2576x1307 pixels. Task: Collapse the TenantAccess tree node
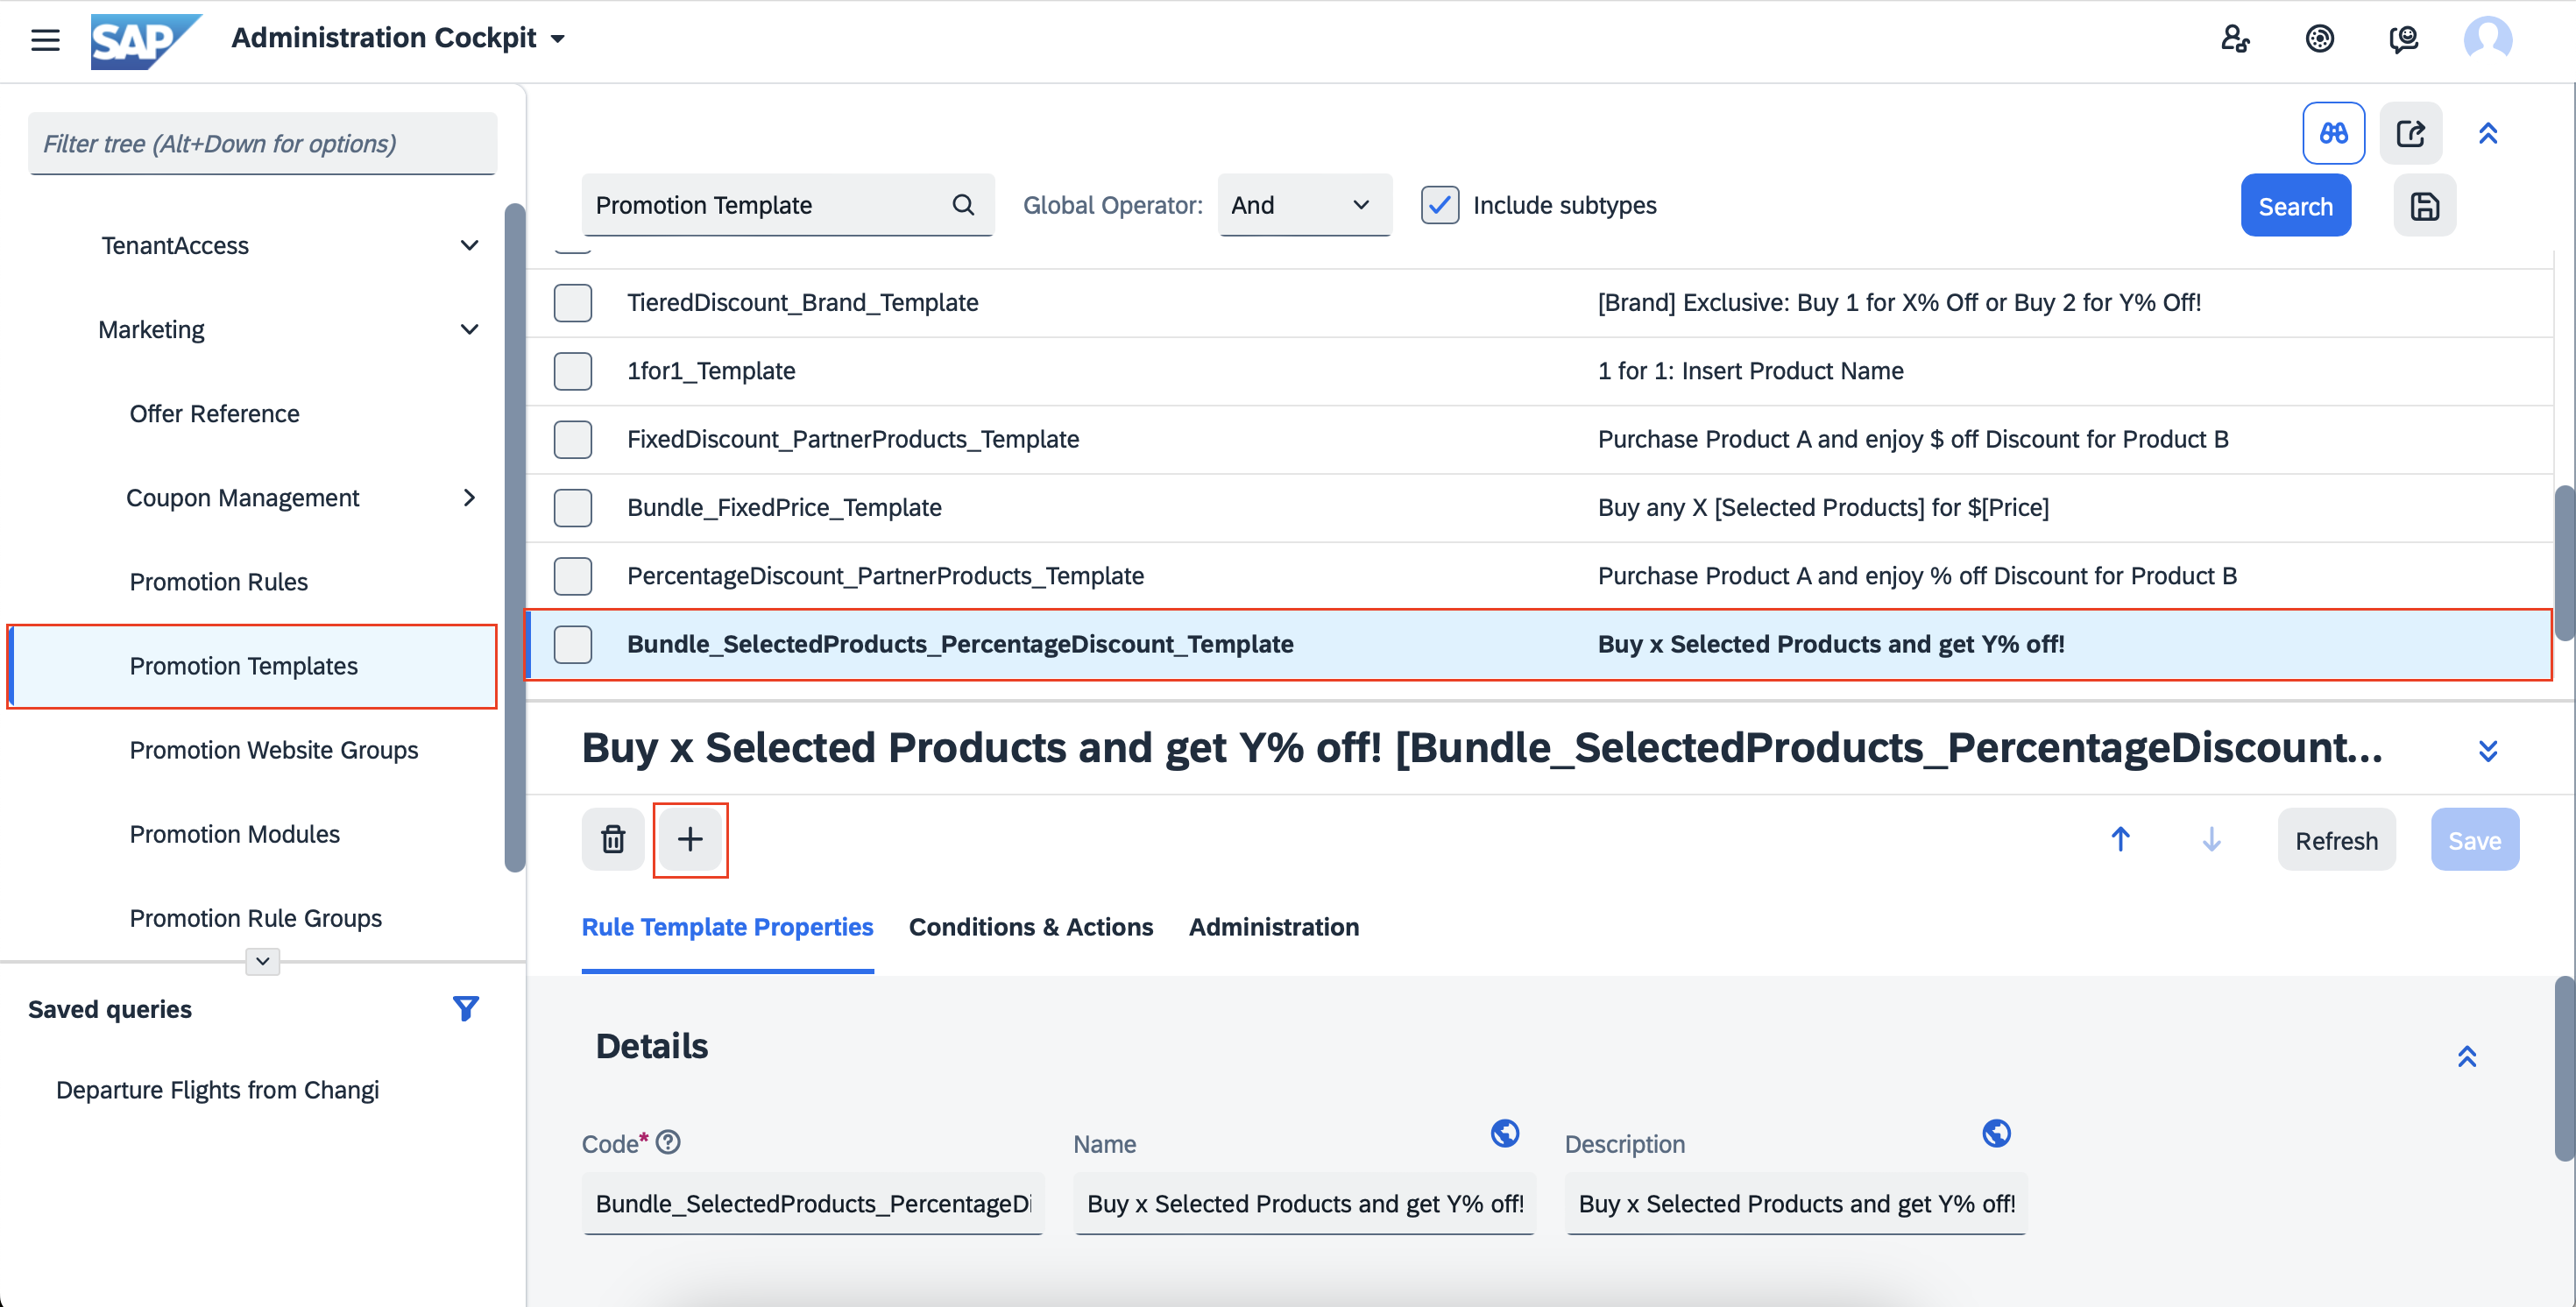[469, 245]
